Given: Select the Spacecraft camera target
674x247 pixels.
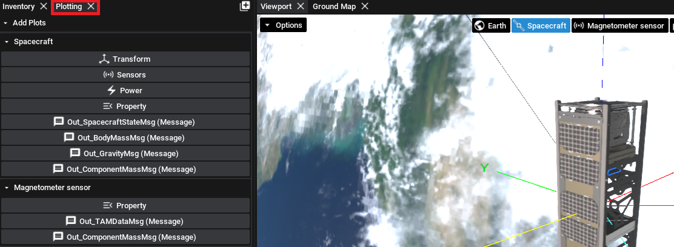Looking at the screenshot, I should click(x=541, y=25).
